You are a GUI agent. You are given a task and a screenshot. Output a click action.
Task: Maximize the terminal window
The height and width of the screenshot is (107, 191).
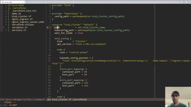[x=184, y=2]
